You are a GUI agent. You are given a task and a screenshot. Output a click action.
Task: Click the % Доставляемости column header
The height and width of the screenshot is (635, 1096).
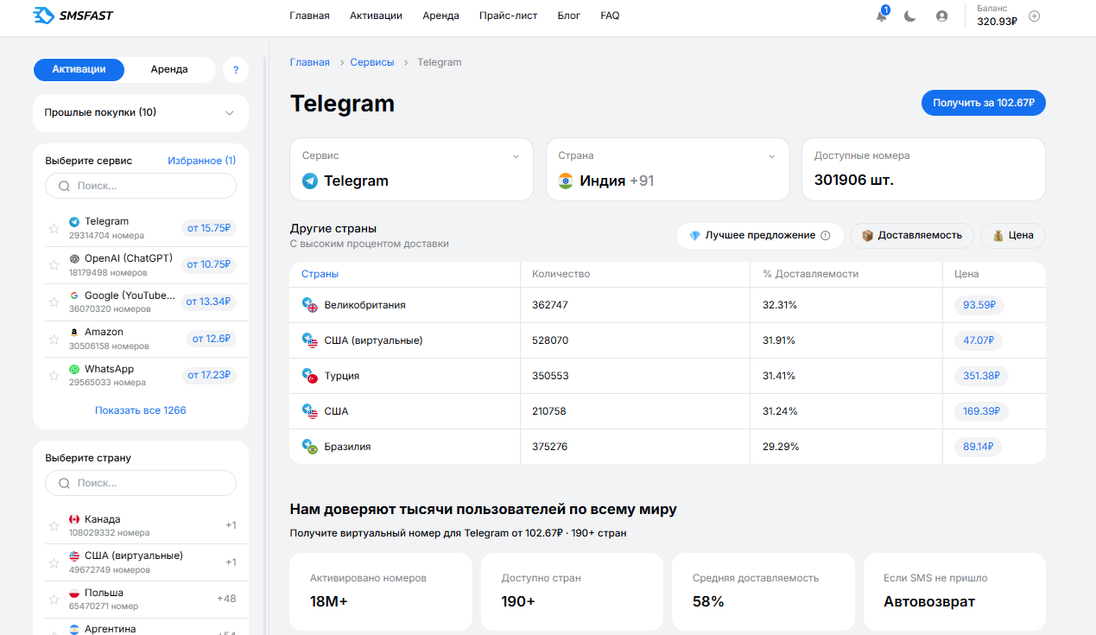(x=810, y=274)
